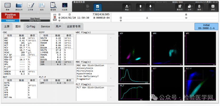Show 最后20 last twenty records

click(x=180, y=7)
